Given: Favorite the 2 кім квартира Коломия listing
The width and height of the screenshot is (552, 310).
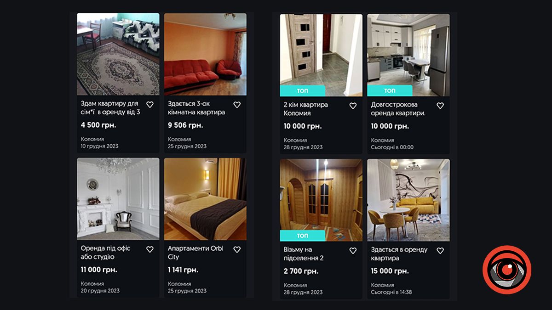Looking at the screenshot, I should click(x=353, y=106).
